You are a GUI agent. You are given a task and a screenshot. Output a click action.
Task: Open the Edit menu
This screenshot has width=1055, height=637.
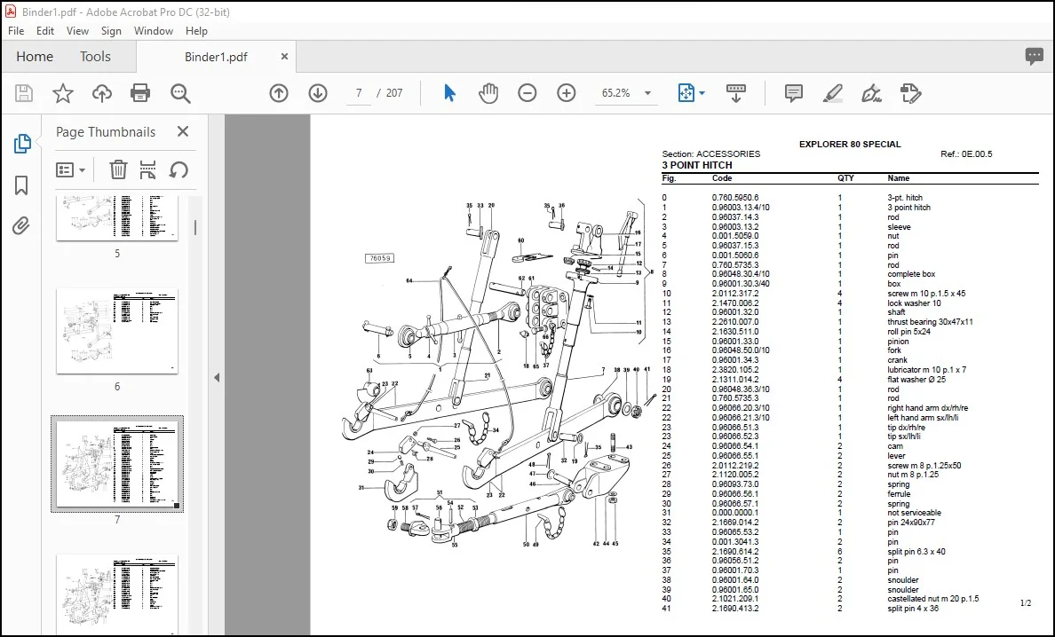click(45, 31)
